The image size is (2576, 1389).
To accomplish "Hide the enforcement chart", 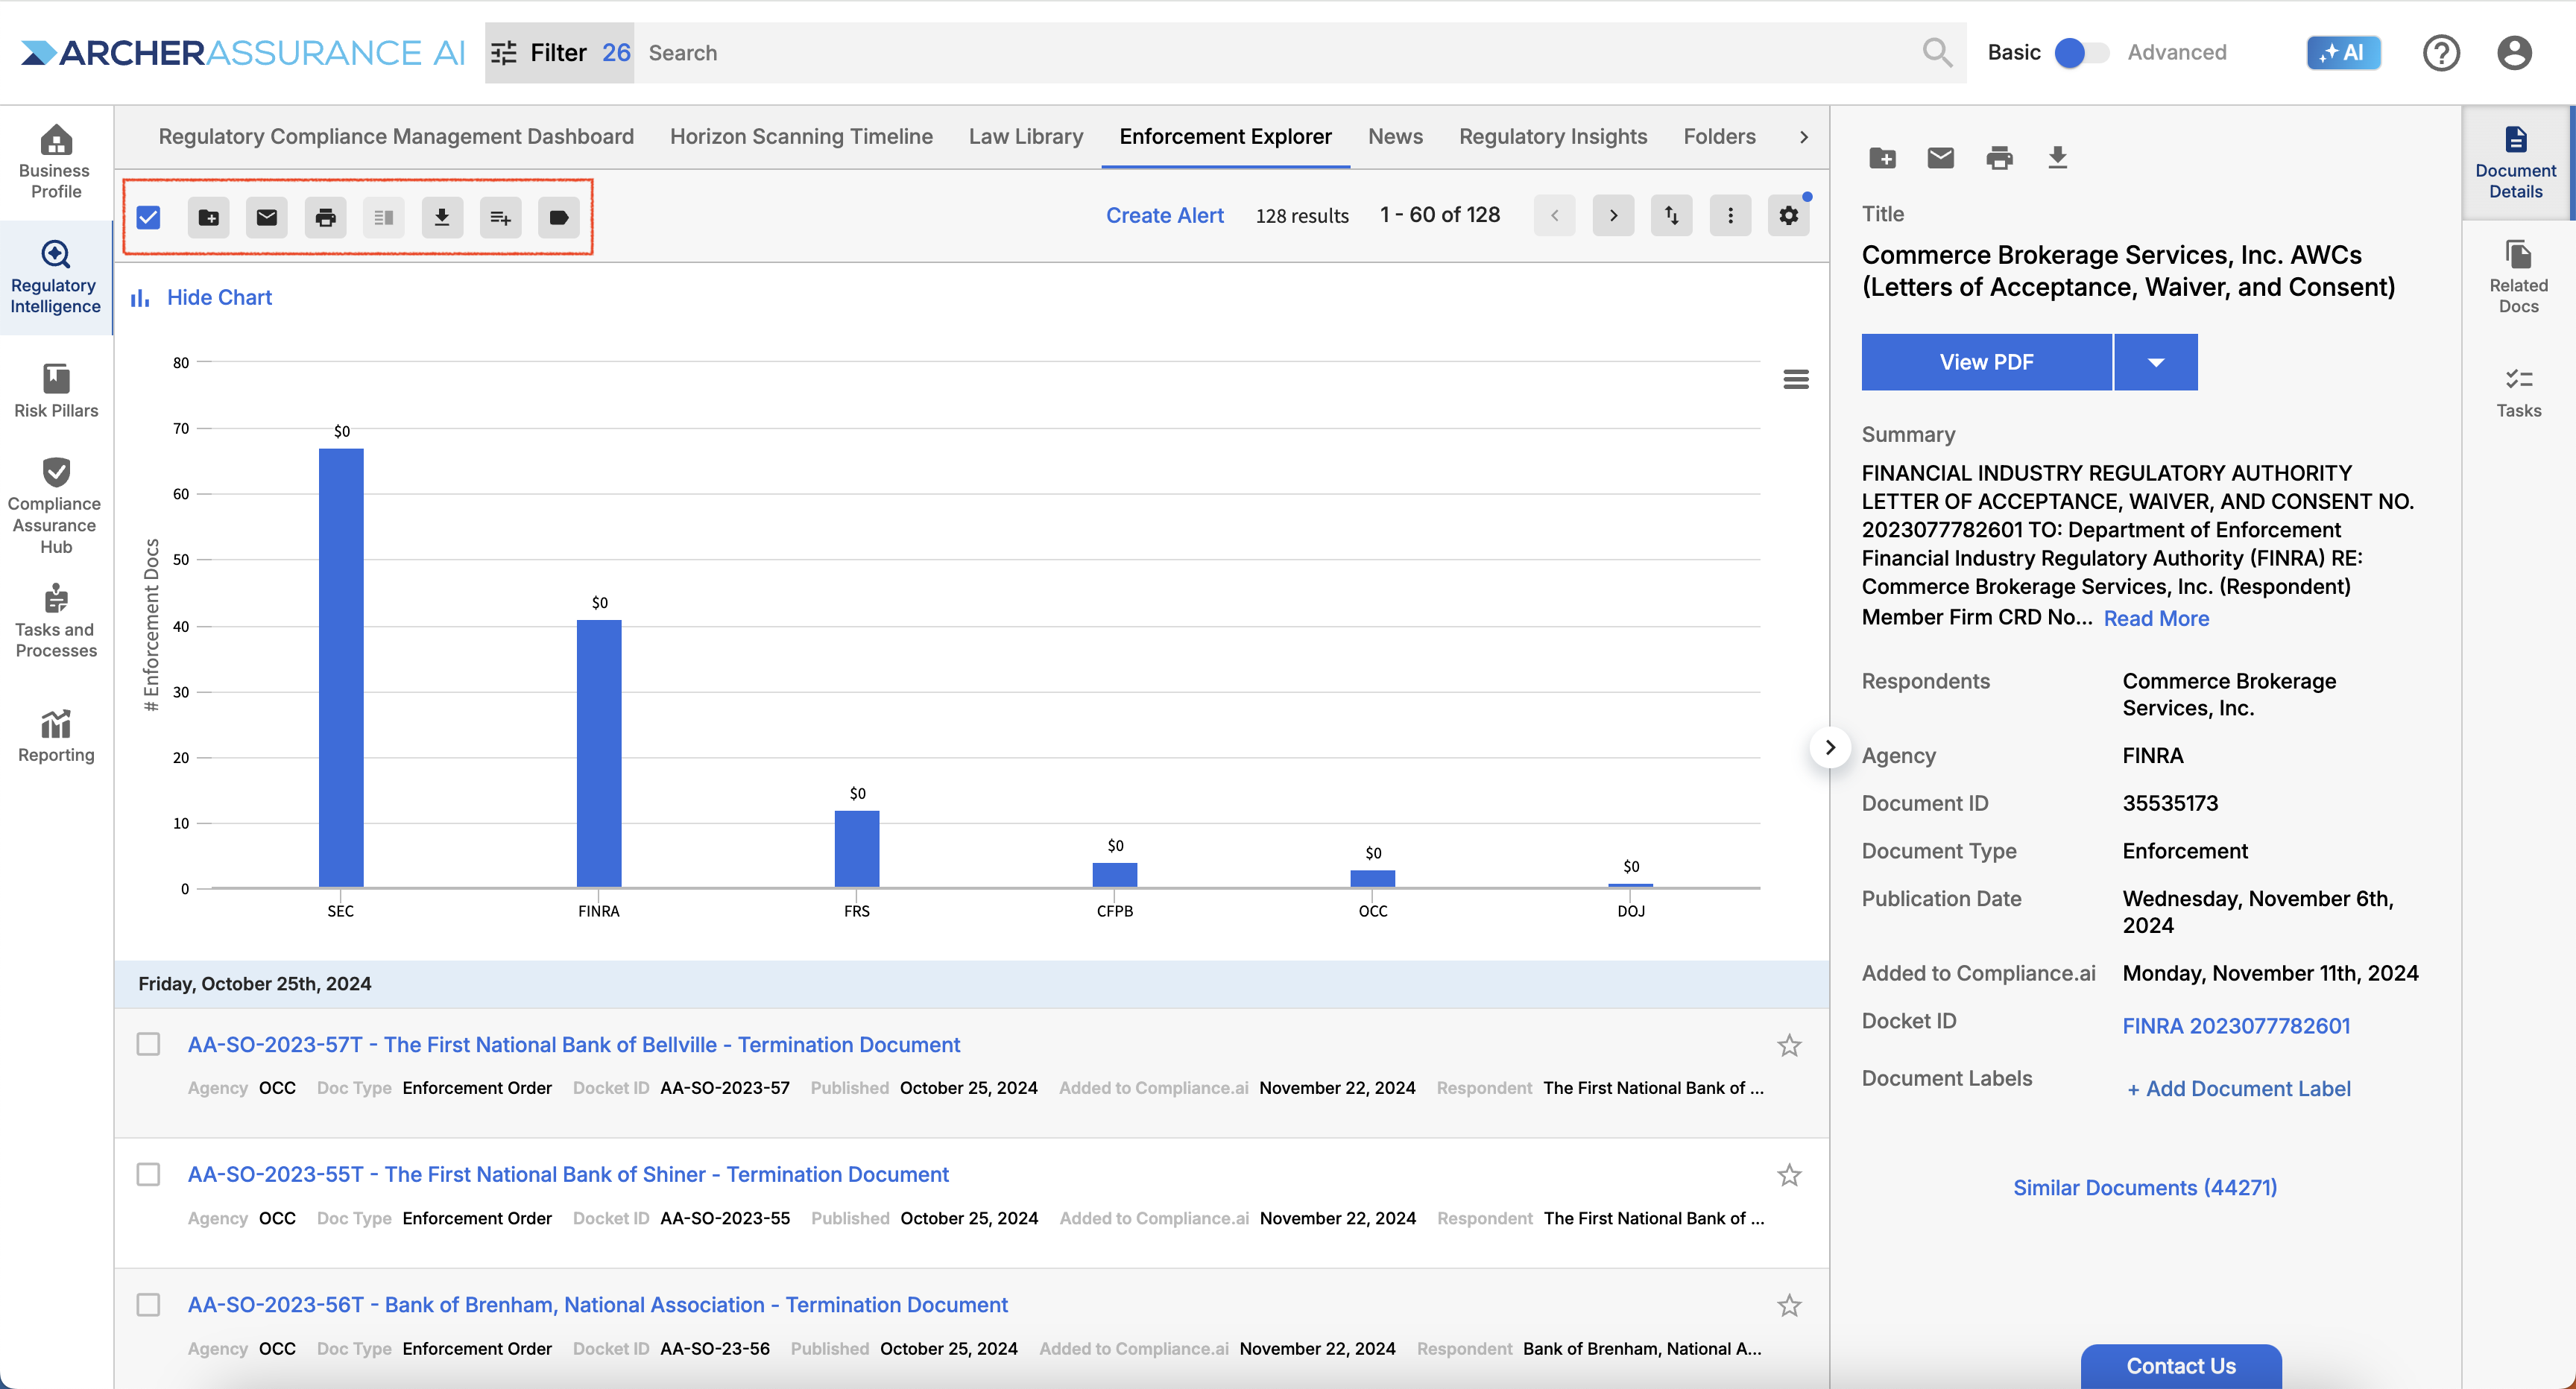I will click(x=202, y=297).
